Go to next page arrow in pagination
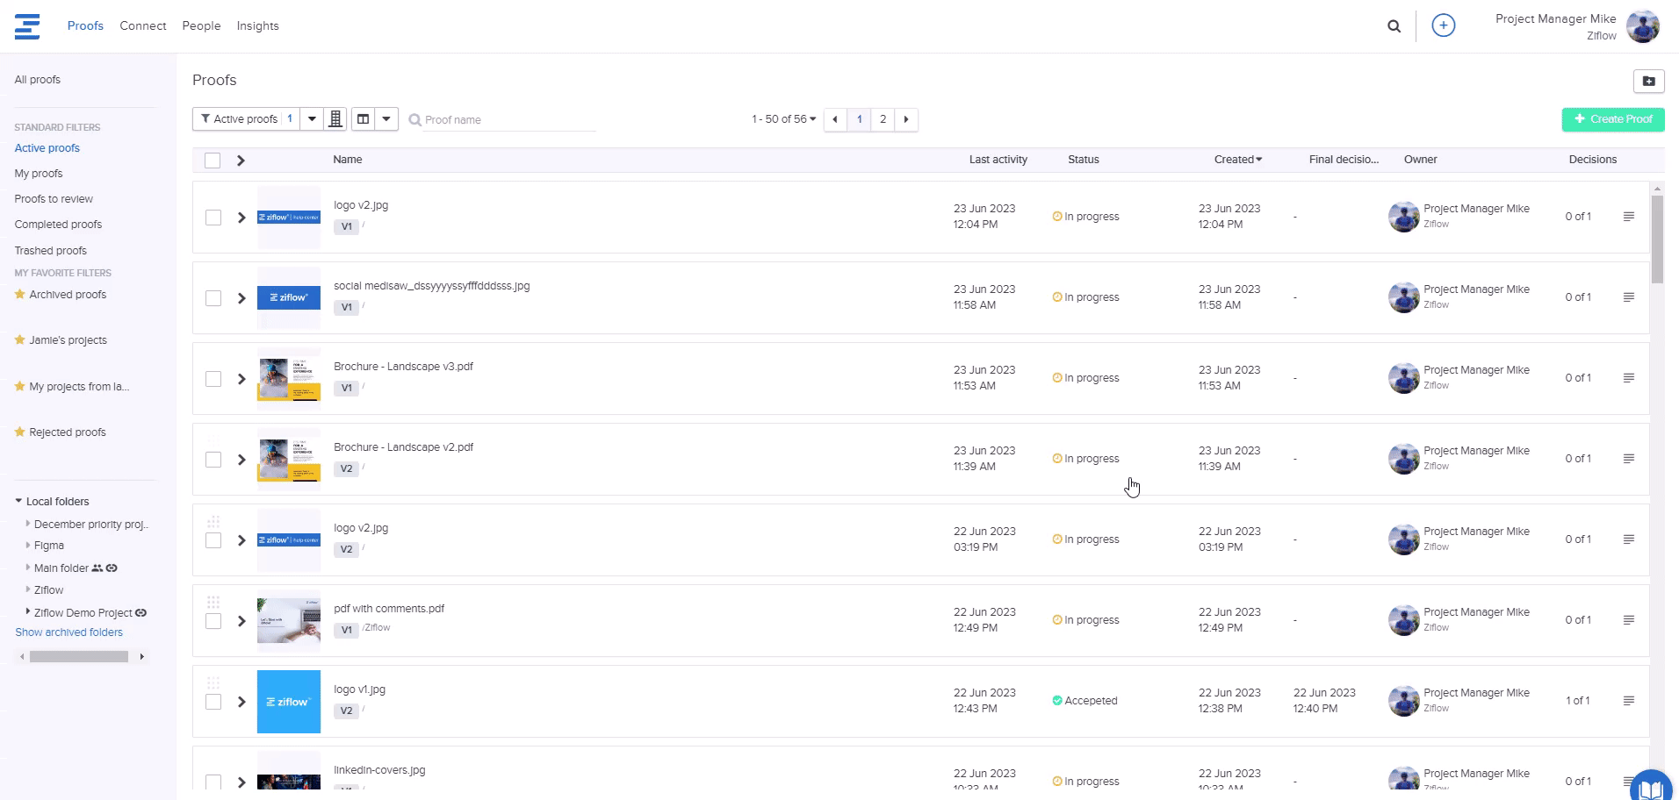Screen dimensions: 1679x800 coord(906,119)
